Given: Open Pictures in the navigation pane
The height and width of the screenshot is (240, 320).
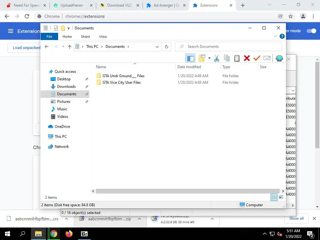Looking at the screenshot, I should 64,102.
